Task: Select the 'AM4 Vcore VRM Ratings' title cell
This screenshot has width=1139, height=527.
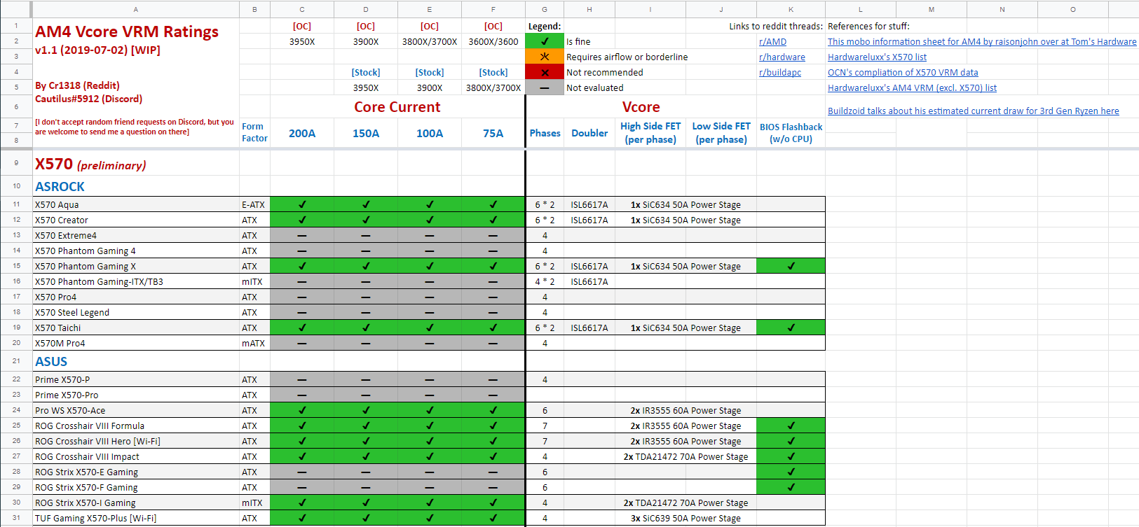Action: tap(127, 32)
